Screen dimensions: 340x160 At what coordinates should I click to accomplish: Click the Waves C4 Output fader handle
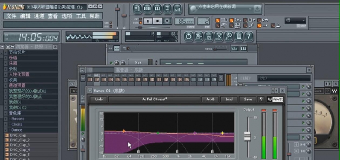tap(247, 136)
